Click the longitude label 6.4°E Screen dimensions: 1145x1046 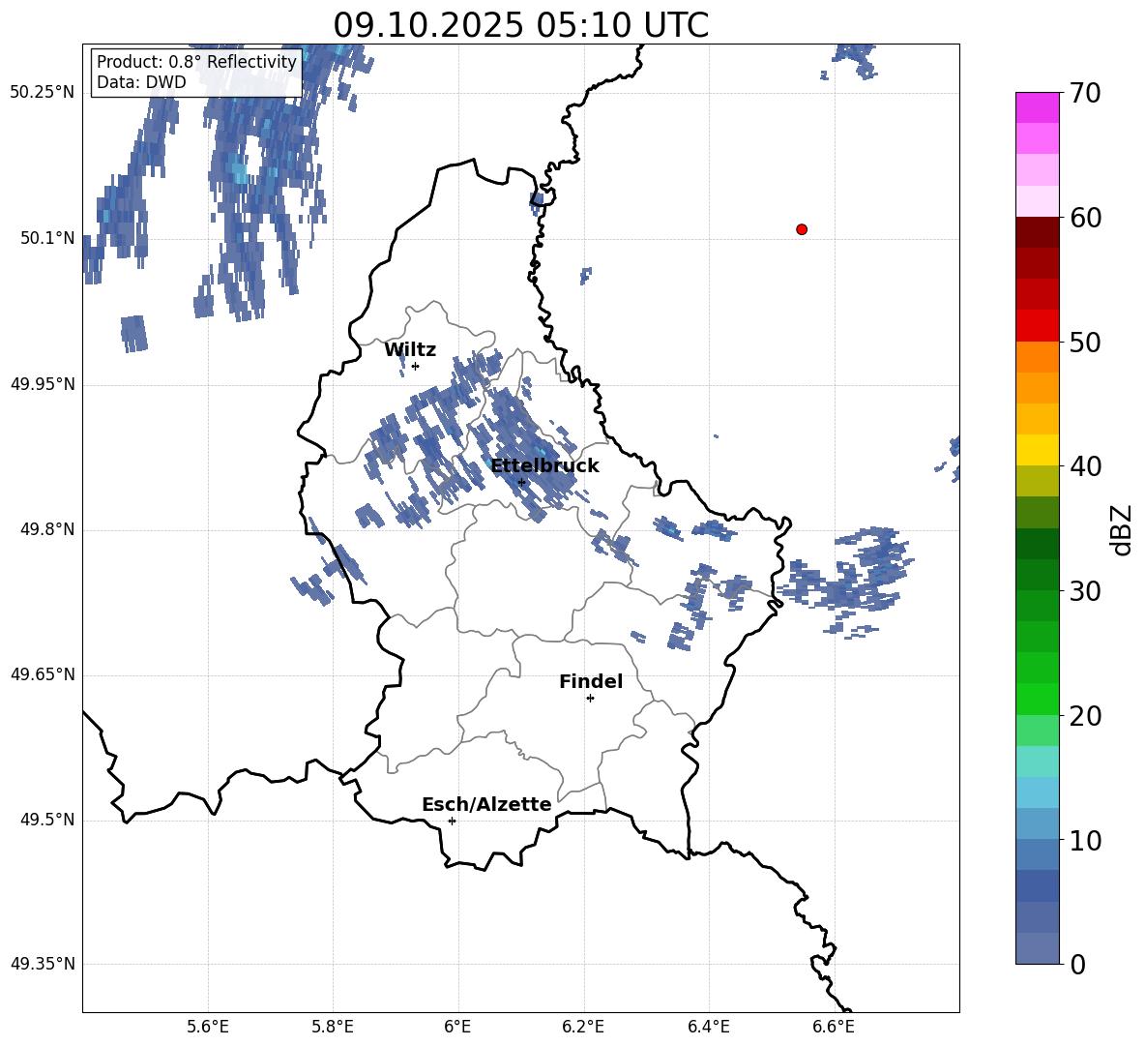pos(708,1027)
